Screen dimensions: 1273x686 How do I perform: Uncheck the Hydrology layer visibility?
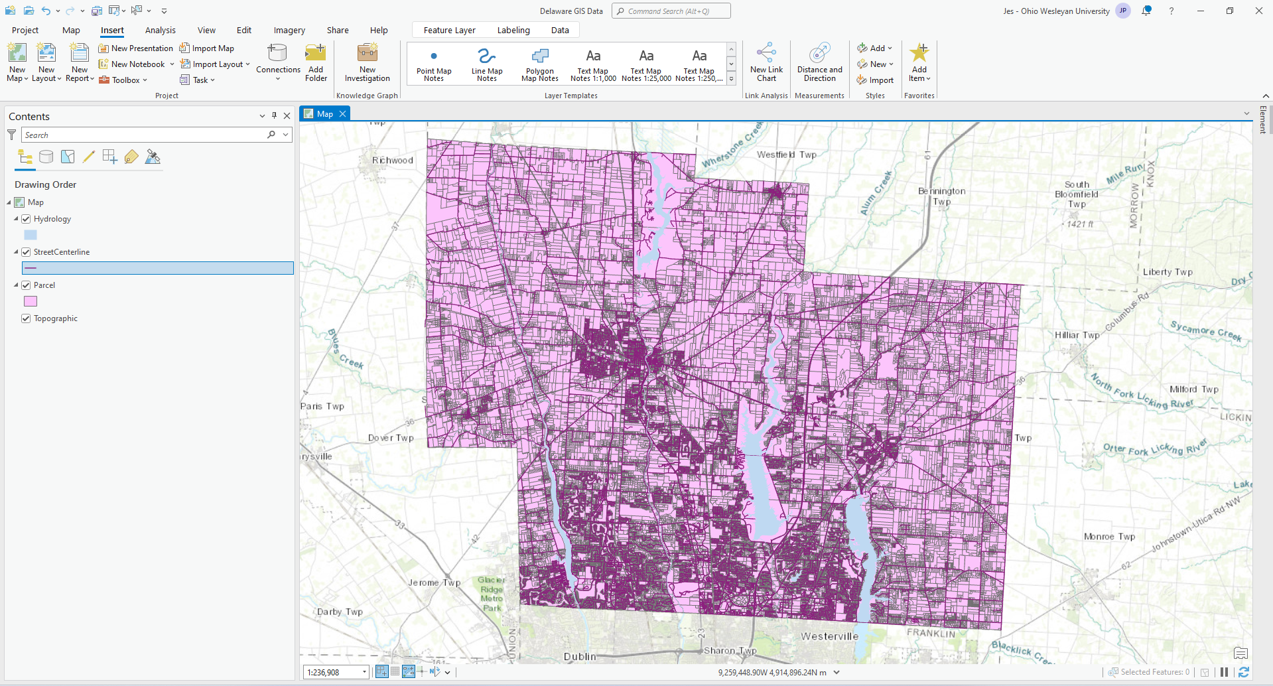tap(26, 218)
